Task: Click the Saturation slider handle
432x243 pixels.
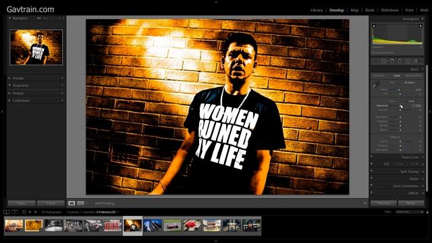Action: coord(400,150)
